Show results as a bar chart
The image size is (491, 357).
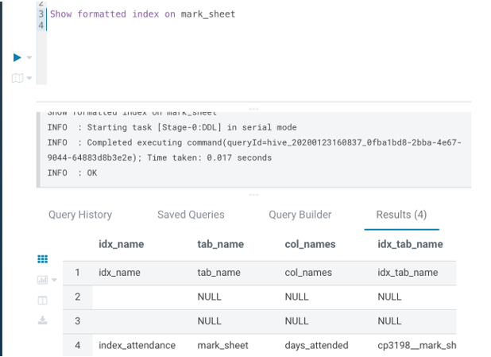(x=42, y=280)
